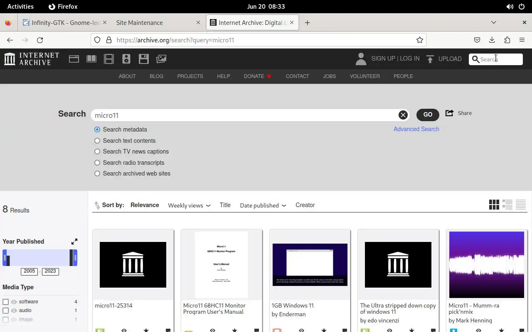
Task: Open the Web (Wayback) media icon
Action: [74, 59]
